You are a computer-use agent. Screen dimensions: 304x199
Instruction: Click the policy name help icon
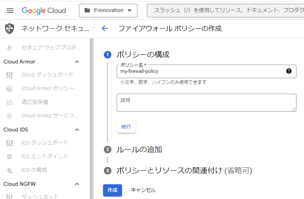pyautogui.click(x=289, y=71)
